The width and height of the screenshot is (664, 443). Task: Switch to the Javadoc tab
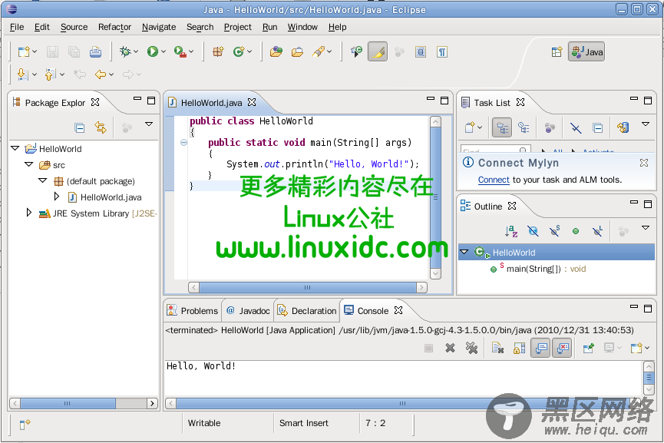248,310
